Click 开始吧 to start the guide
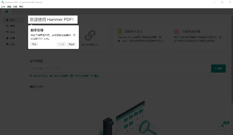The height and width of the screenshot is (135, 233). tap(71, 44)
